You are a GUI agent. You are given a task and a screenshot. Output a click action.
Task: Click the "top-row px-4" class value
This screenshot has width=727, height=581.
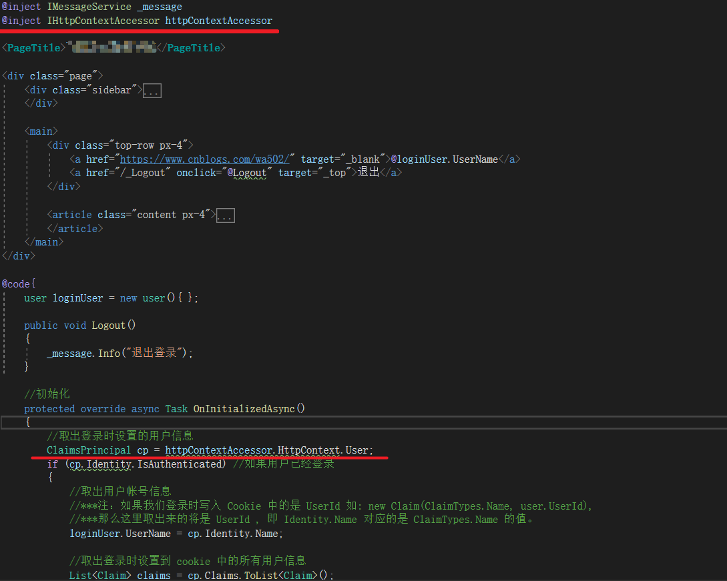151,145
